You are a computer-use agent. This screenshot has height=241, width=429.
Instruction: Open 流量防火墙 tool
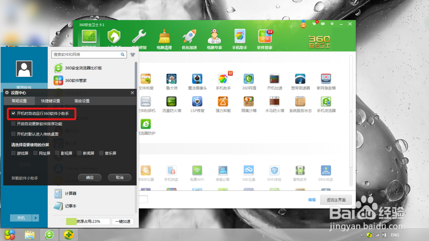pos(172,105)
